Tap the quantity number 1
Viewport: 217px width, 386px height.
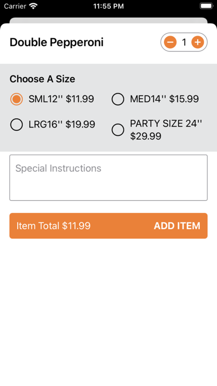[184, 42]
